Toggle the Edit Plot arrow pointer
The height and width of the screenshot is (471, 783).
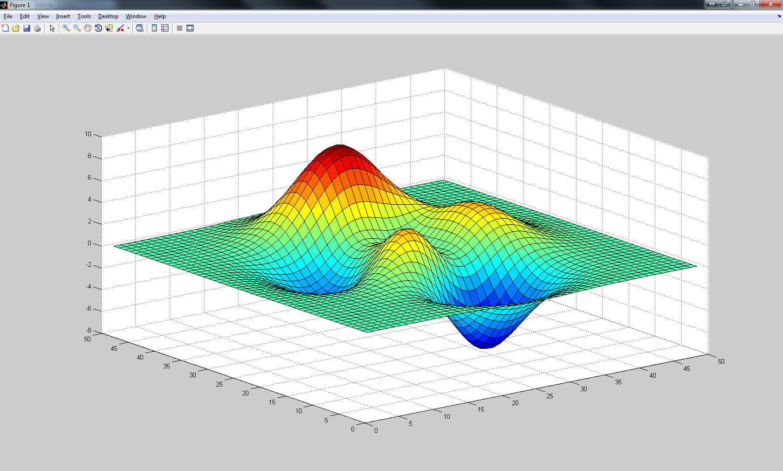pyautogui.click(x=52, y=28)
